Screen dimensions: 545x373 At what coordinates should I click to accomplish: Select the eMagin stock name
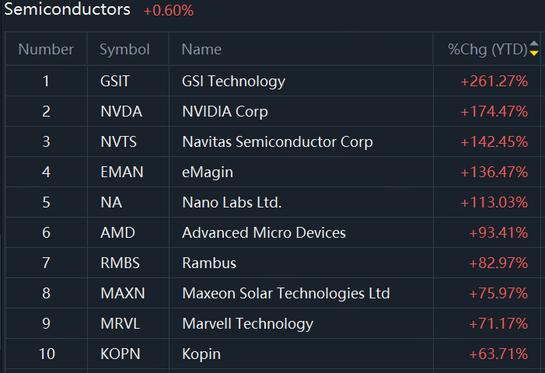click(208, 172)
